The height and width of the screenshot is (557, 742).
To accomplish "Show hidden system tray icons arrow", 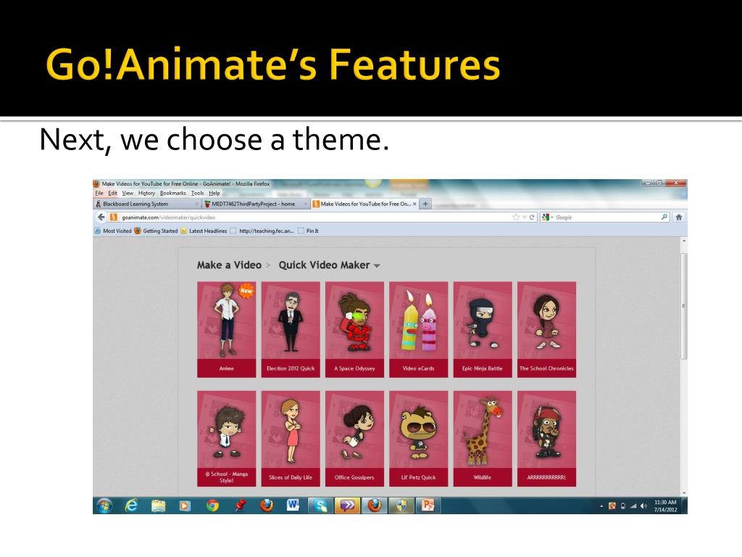I will pyautogui.click(x=601, y=506).
